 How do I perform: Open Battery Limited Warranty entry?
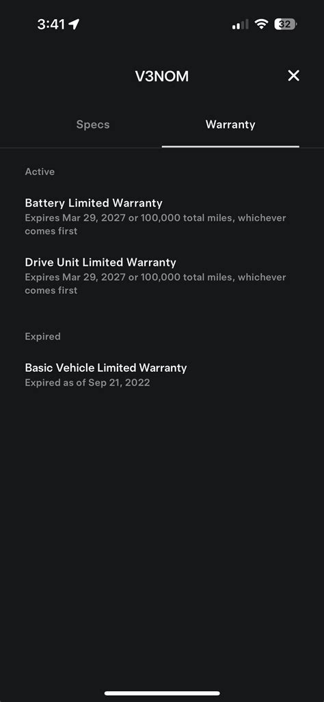pyautogui.click(x=162, y=217)
